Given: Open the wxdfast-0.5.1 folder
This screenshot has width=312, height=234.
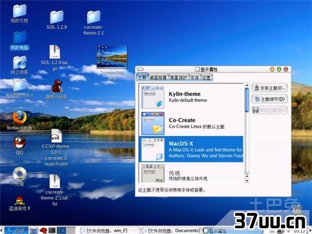Looking at the screenshot, I should point(19,84).
